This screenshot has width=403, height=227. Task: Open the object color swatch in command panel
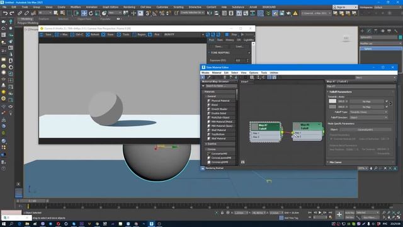[x=400, y=37]
